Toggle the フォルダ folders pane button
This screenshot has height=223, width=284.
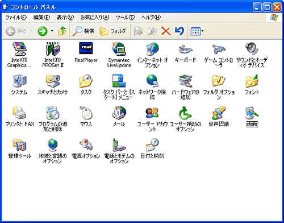pos(112,31)
